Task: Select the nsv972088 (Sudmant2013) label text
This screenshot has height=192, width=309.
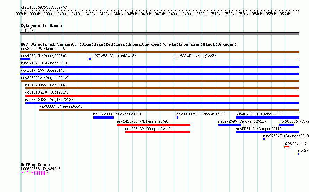Action: [112, 56]
